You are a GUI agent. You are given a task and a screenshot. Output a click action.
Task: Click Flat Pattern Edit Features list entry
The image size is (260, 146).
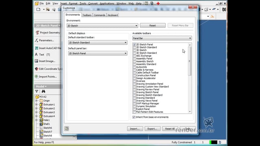(x=149, y=112)
